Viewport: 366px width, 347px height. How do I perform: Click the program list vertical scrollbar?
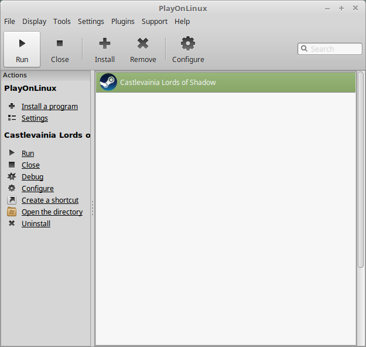click(x=361, y=169)
